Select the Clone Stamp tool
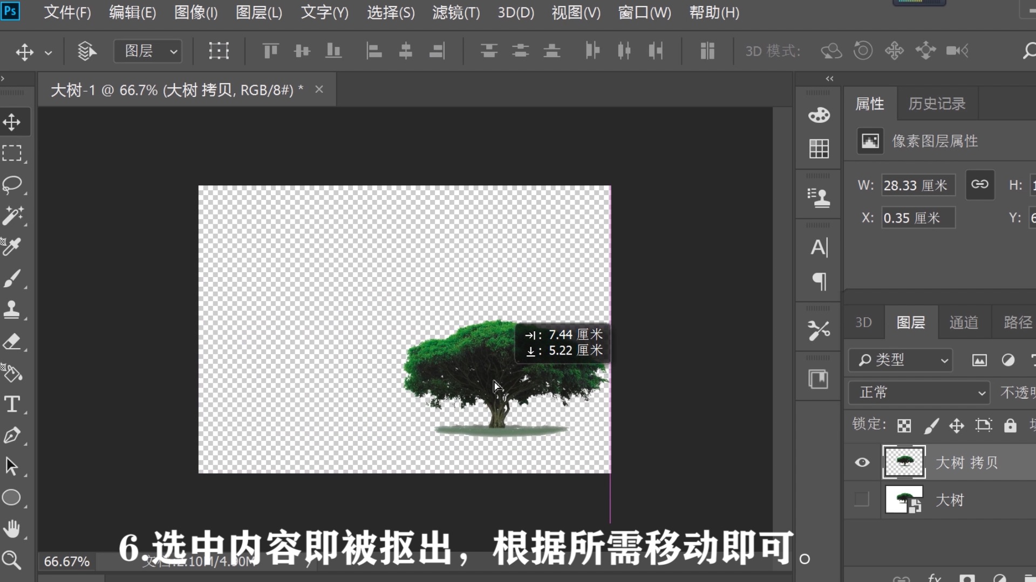Viewport: 1036px width, 582px height. [12, 310]
